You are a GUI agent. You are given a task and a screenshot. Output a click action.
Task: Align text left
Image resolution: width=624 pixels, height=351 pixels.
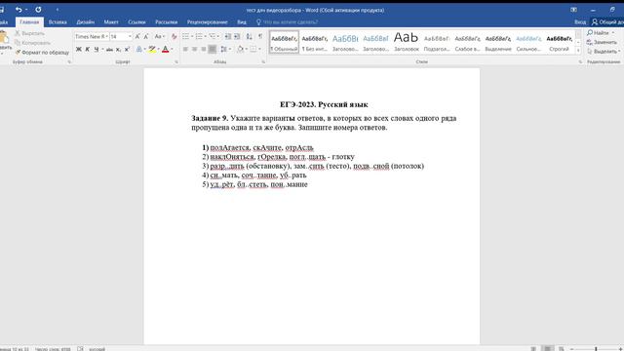click(x=185, y=49)
